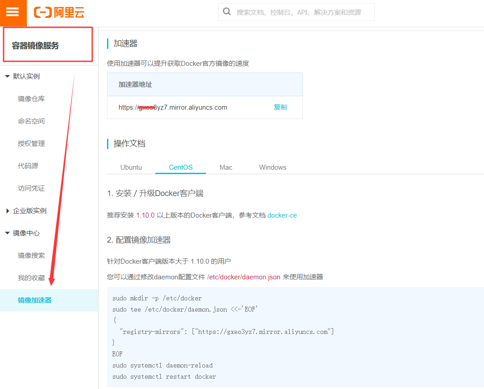The image size is (484, 389).
Task: Switch to the Windows tab
Action: 273,167
